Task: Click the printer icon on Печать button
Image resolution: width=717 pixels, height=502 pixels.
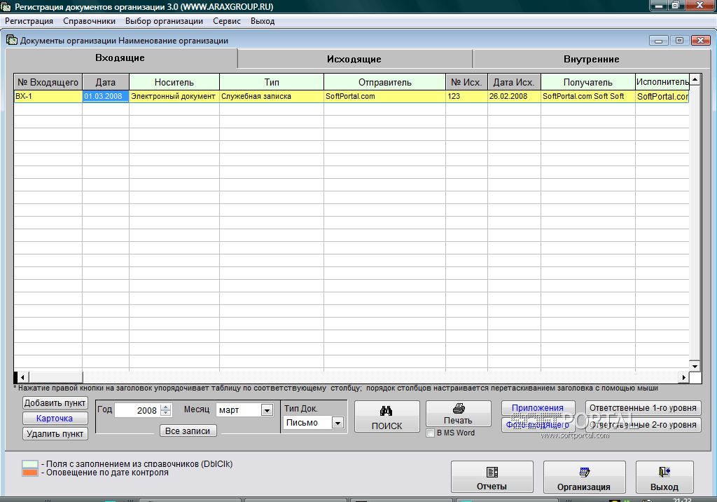Action: tap(459, 408)
